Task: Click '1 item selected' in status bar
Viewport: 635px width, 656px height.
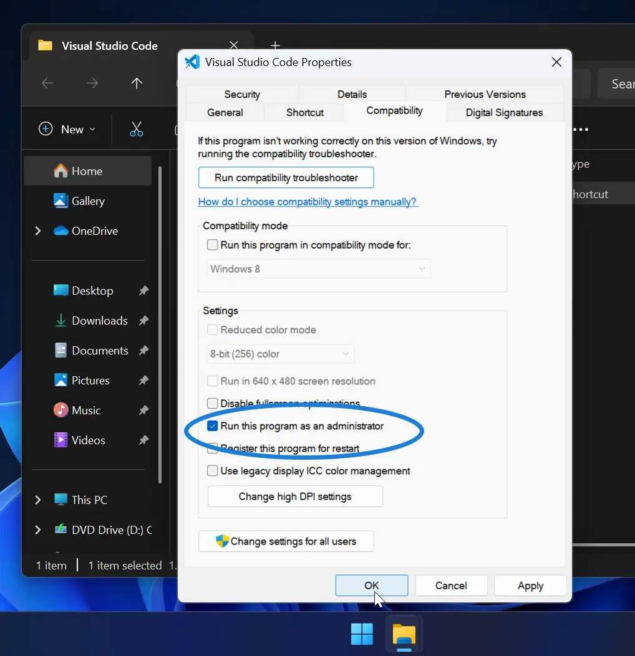Action: click(x=125, y=566)
